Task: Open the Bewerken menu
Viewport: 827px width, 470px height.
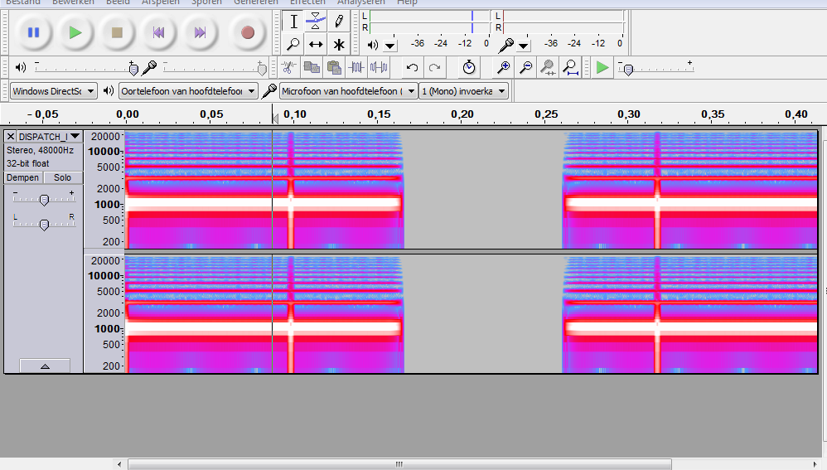Action: point(73,2)
